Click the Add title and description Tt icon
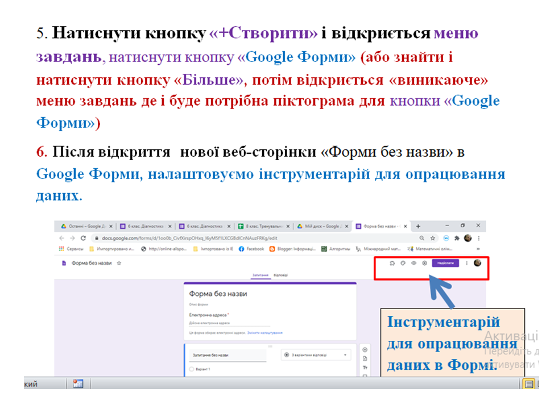546x409 pixels. pos(365,368)
